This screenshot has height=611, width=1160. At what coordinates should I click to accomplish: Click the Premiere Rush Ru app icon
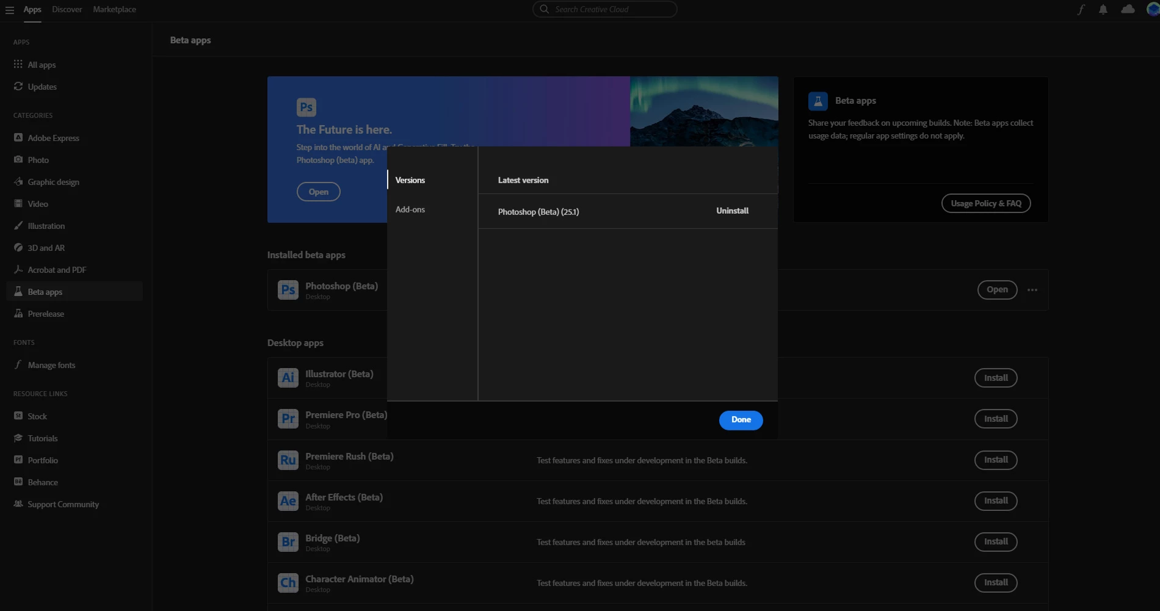pos(288,460)
